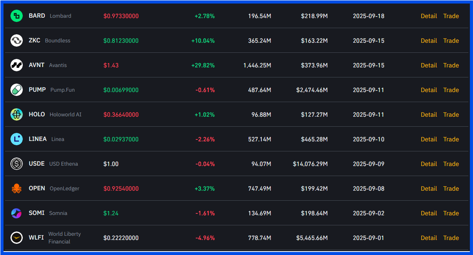Viewport: 473px width, 255px height.
Task: Click the 2025-09-18 listing date
Action: (369, 16)
